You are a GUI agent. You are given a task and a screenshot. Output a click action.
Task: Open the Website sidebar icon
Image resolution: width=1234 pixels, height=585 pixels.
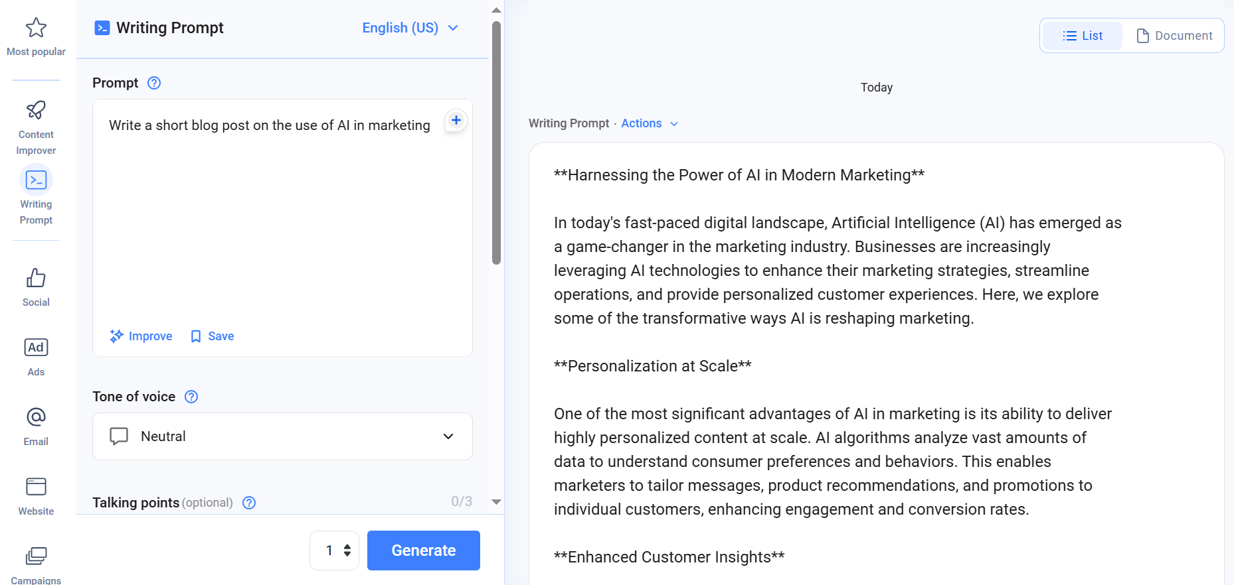[36, 487]
